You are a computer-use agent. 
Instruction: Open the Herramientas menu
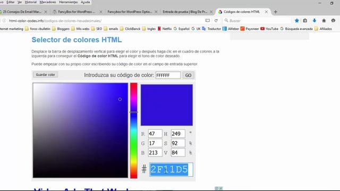point(69,2)
